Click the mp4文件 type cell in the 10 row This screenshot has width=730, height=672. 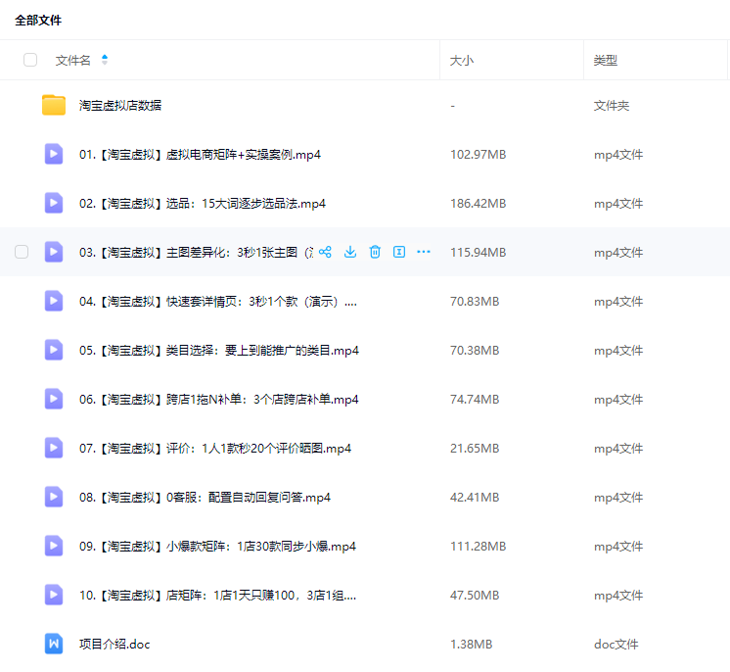(618, 595)
